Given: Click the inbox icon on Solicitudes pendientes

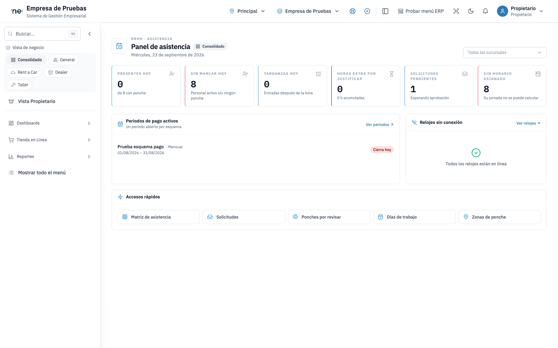Looking at the screenshot, I should pos(465,74).
